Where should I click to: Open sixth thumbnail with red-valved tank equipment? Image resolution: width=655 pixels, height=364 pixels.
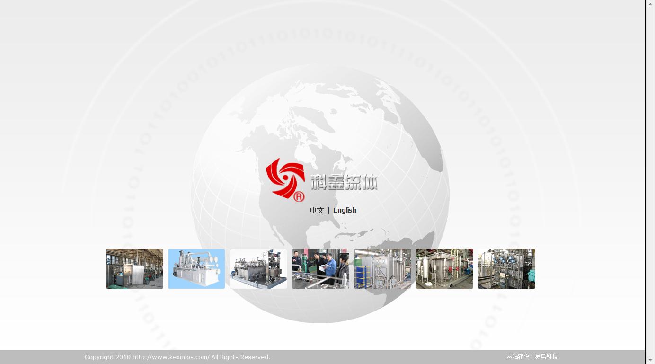click(x=444, y=269)
